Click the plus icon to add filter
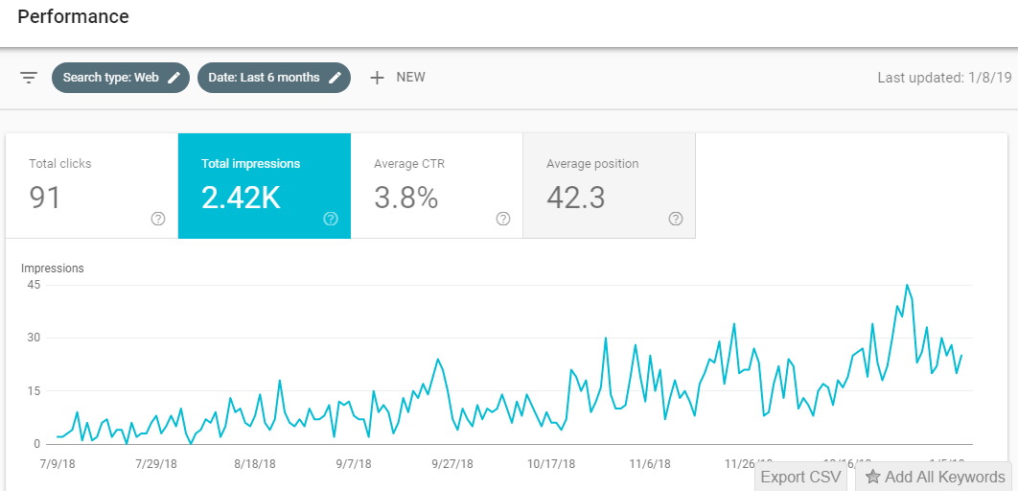Screen dimensions: 1018x491 [x=377, y=78]
